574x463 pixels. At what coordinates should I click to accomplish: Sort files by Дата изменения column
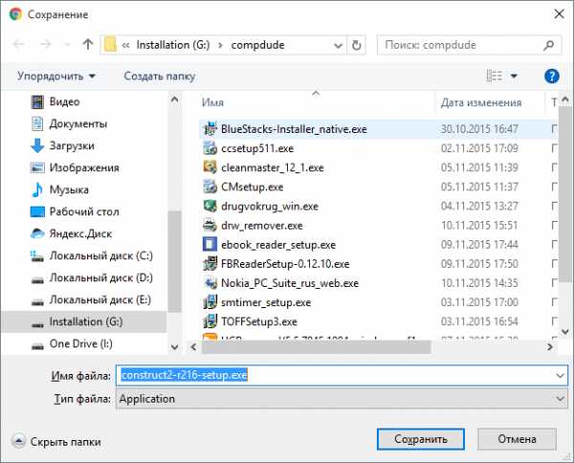(481, 102)
